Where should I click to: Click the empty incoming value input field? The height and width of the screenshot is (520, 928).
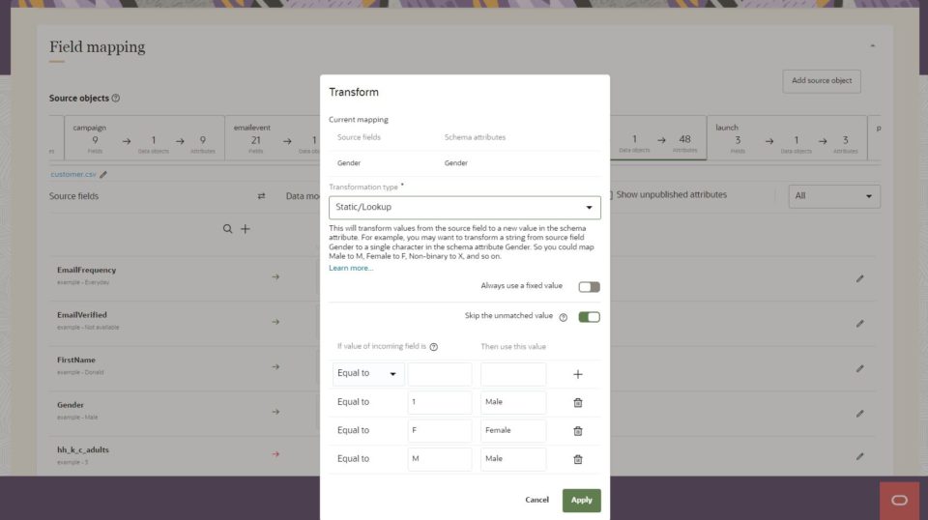click(x=440, y=374)
